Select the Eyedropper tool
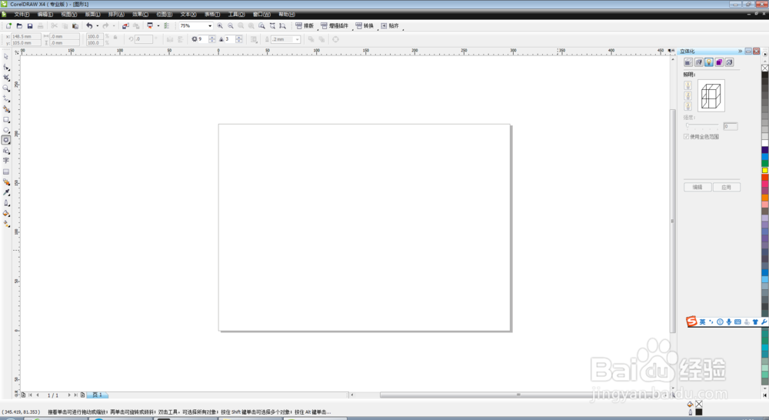Image resolution: width=769 pixels, height=420 pixels. [6, 192]
